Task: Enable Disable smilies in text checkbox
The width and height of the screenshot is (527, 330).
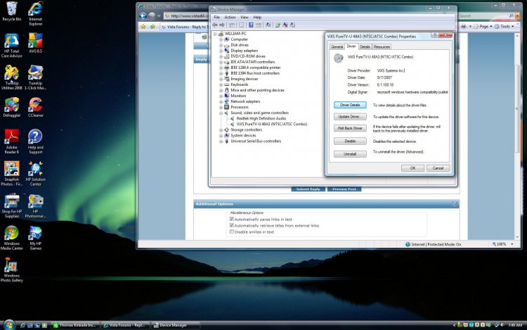Action: 232,231
